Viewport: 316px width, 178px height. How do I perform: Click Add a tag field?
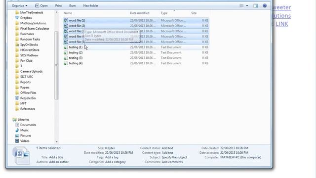click(x=112, y=157)
